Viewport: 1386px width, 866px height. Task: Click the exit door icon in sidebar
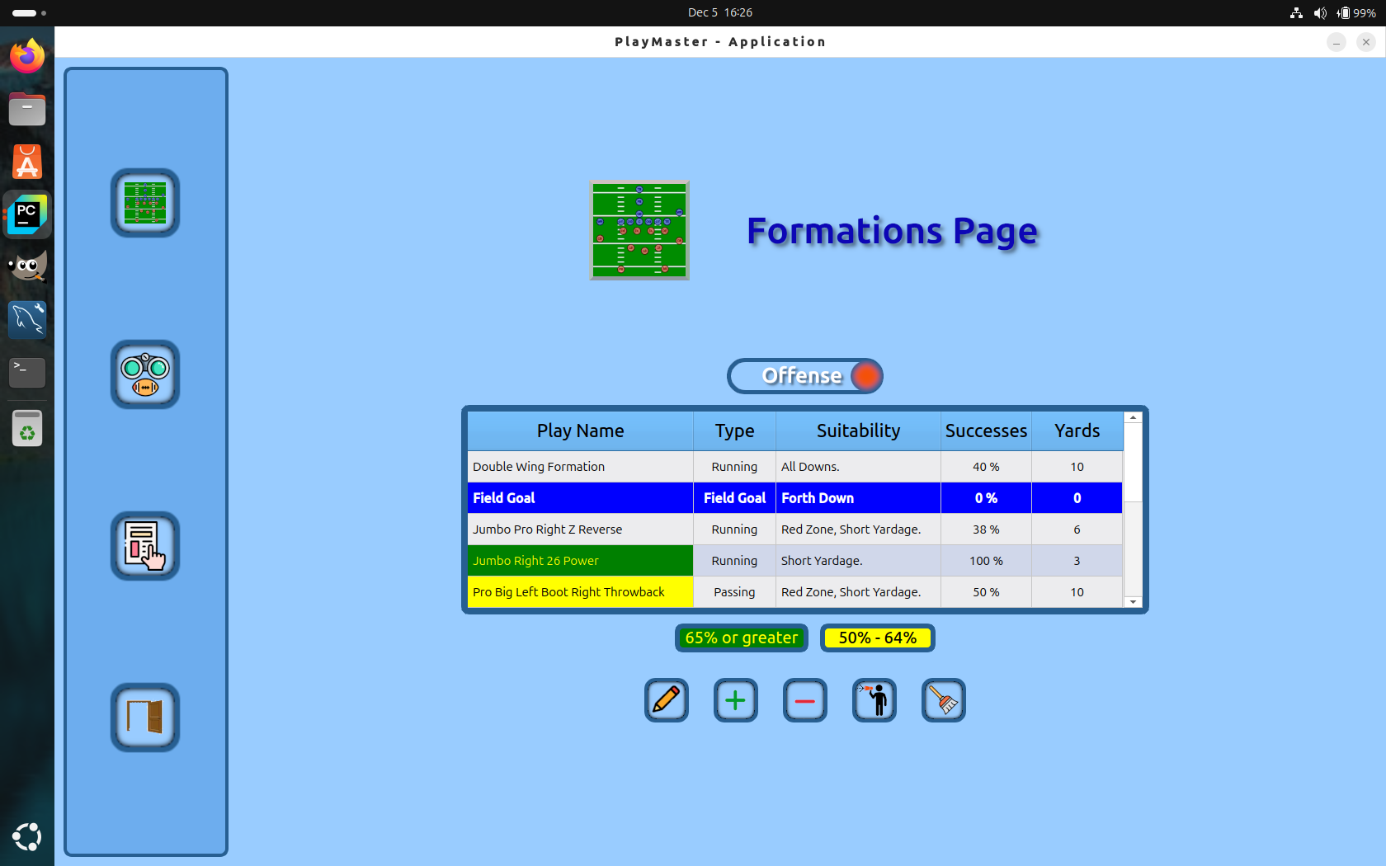[x=145, y=718]
